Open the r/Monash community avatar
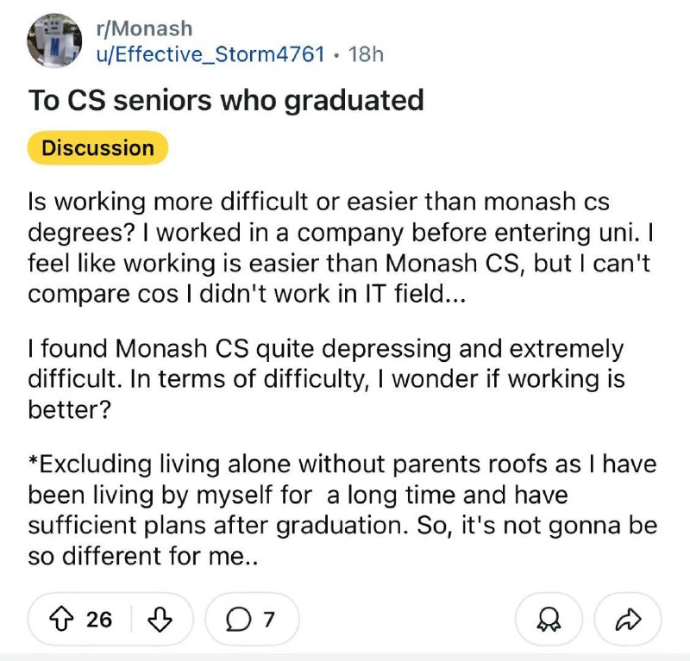This screenshot has height=661, width=690. 54,41
